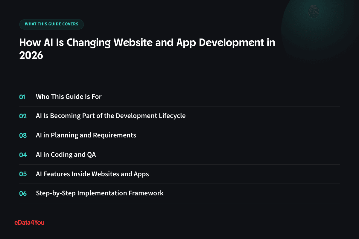The width and height of the screenshot is (359, 239).
Task: Select 'Who This Guide Is For' item
Action: [69, 97]
